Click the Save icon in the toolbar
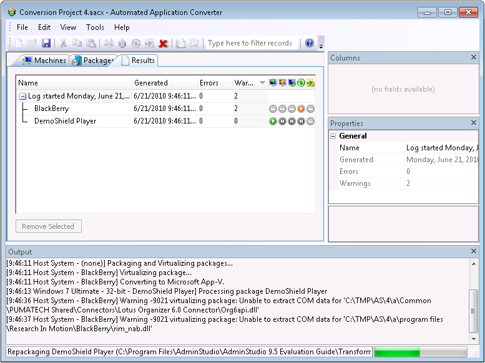Viewport: 485px width, 363px height. coord(46,44)
